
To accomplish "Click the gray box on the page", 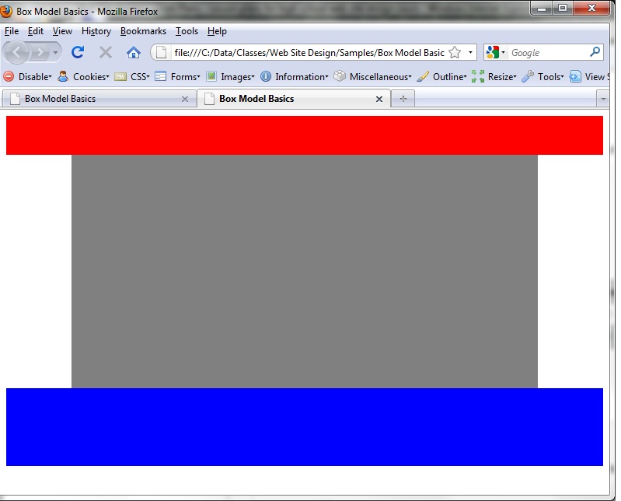I will 305,272.
